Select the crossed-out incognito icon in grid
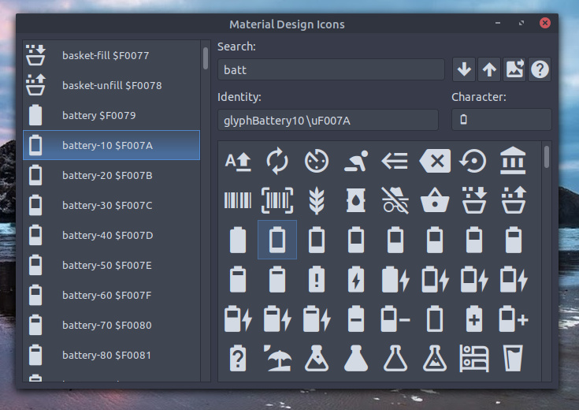This screenshot has width=579, height=410. pyautogui.click(x=395, y=200)
